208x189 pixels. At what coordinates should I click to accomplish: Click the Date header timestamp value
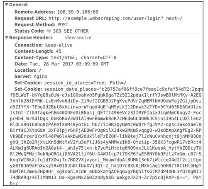point(69,64)
